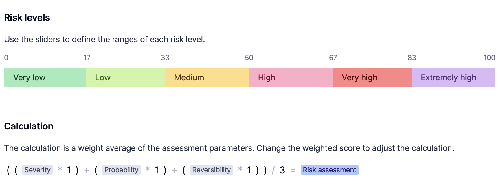Select the Low risk level segment
Screen dimensions: 503x189
126,77
